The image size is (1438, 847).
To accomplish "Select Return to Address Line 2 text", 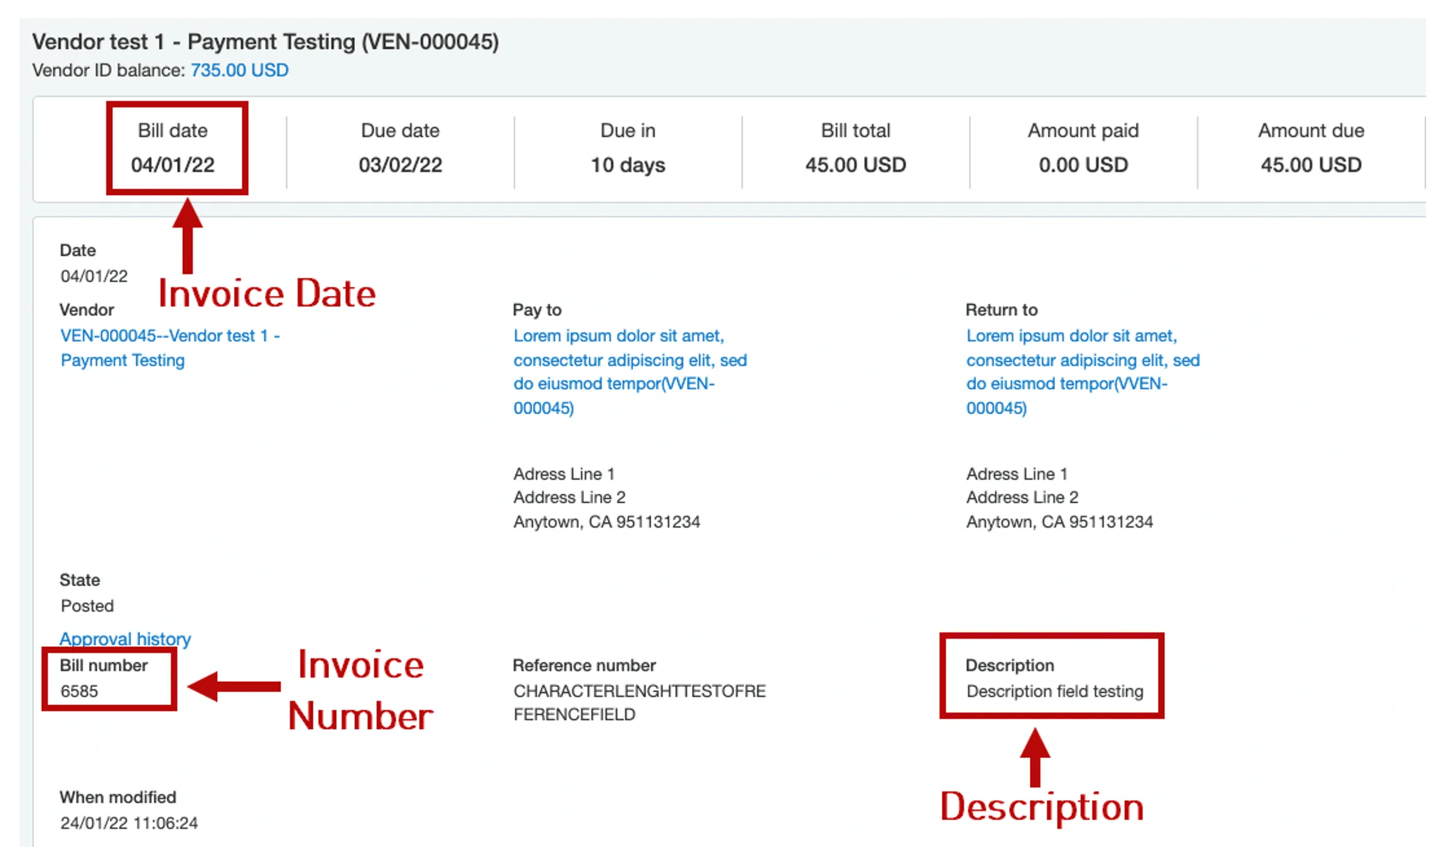I will (1022, 497).
